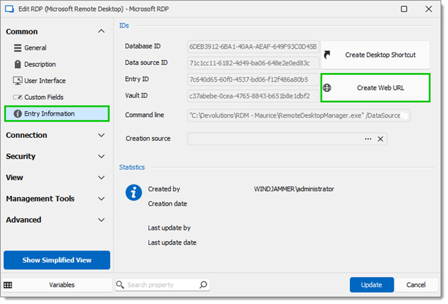This screenshot has width=448, height=304.
Task: Click the Search property field
Action: 162,285
